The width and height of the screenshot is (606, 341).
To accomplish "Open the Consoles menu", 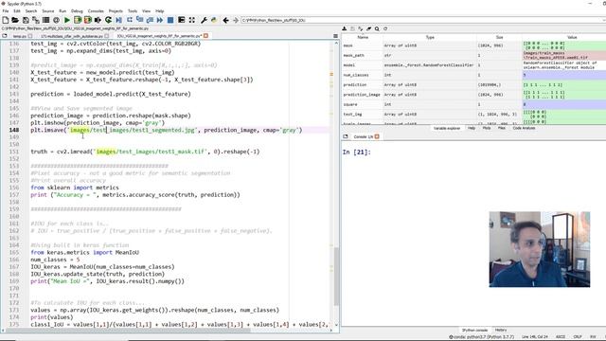I will pos(96,10).
